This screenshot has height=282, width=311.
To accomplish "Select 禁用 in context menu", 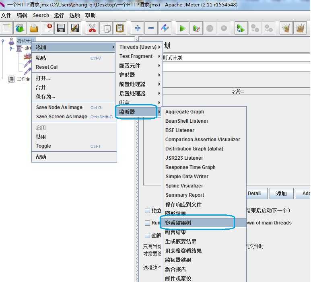I will click(x=74, y=137).
